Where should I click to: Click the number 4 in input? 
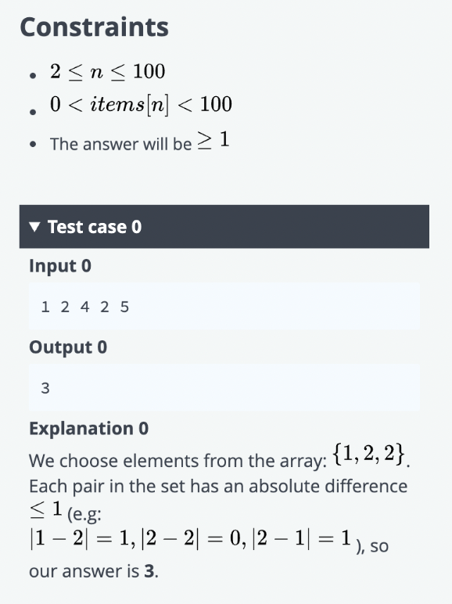84,307
